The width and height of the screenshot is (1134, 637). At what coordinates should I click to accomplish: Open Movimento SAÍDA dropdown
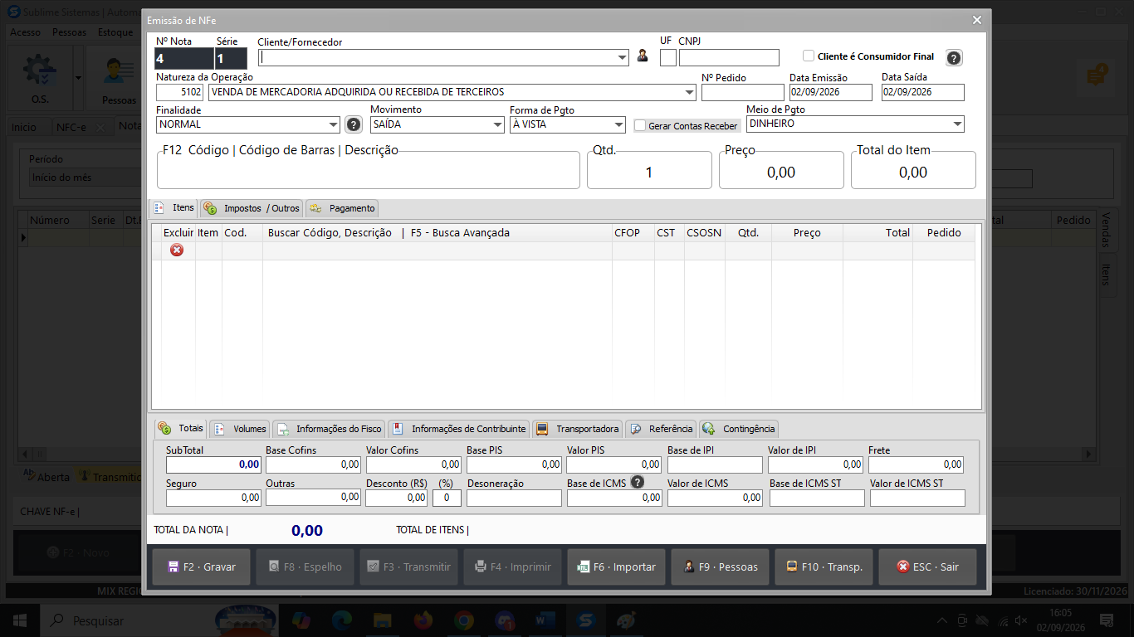(498, 124)
